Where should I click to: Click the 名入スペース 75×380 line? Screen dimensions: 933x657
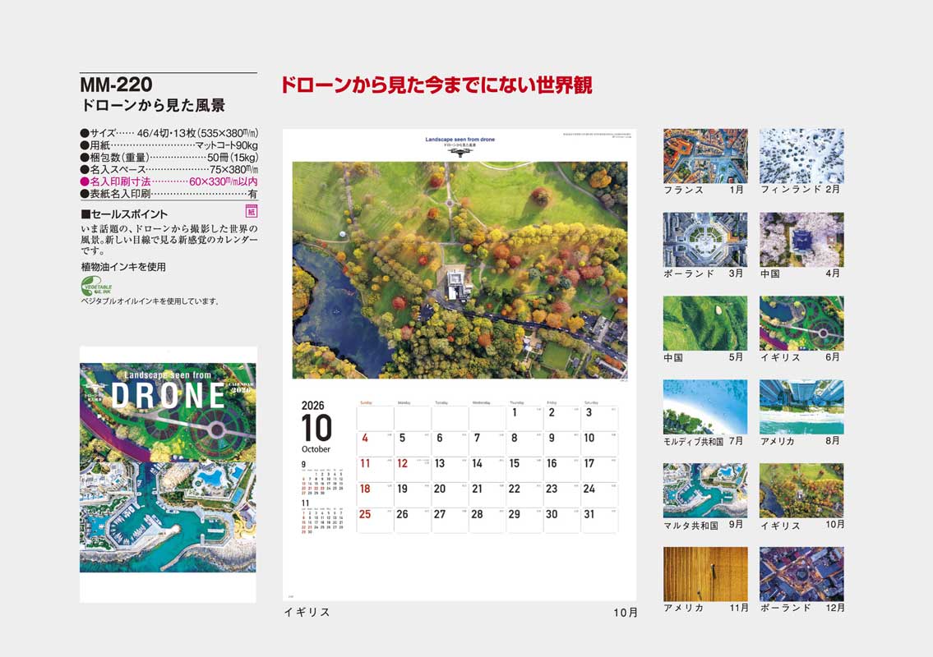click(x=169, y=169)
